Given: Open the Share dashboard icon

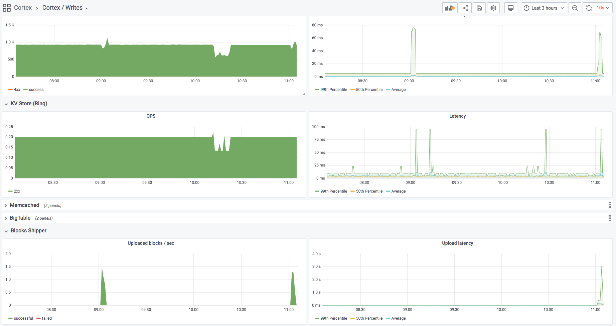Looking at the screenshot, I should (x=465, y=8).
